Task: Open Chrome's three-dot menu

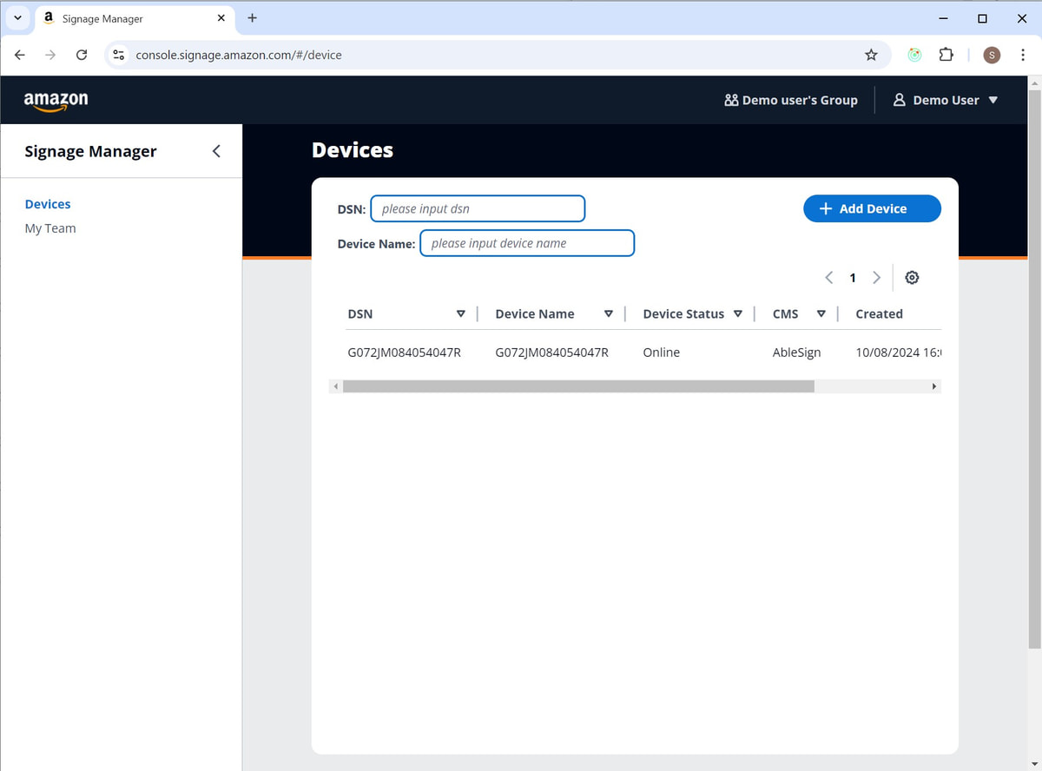Action: 1023,55
